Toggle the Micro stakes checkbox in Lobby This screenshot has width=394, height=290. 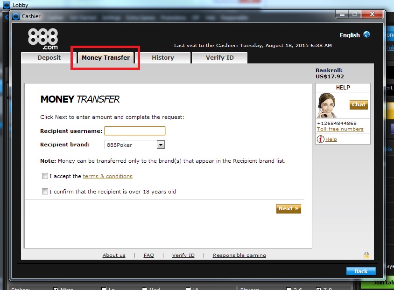(56, 289)
